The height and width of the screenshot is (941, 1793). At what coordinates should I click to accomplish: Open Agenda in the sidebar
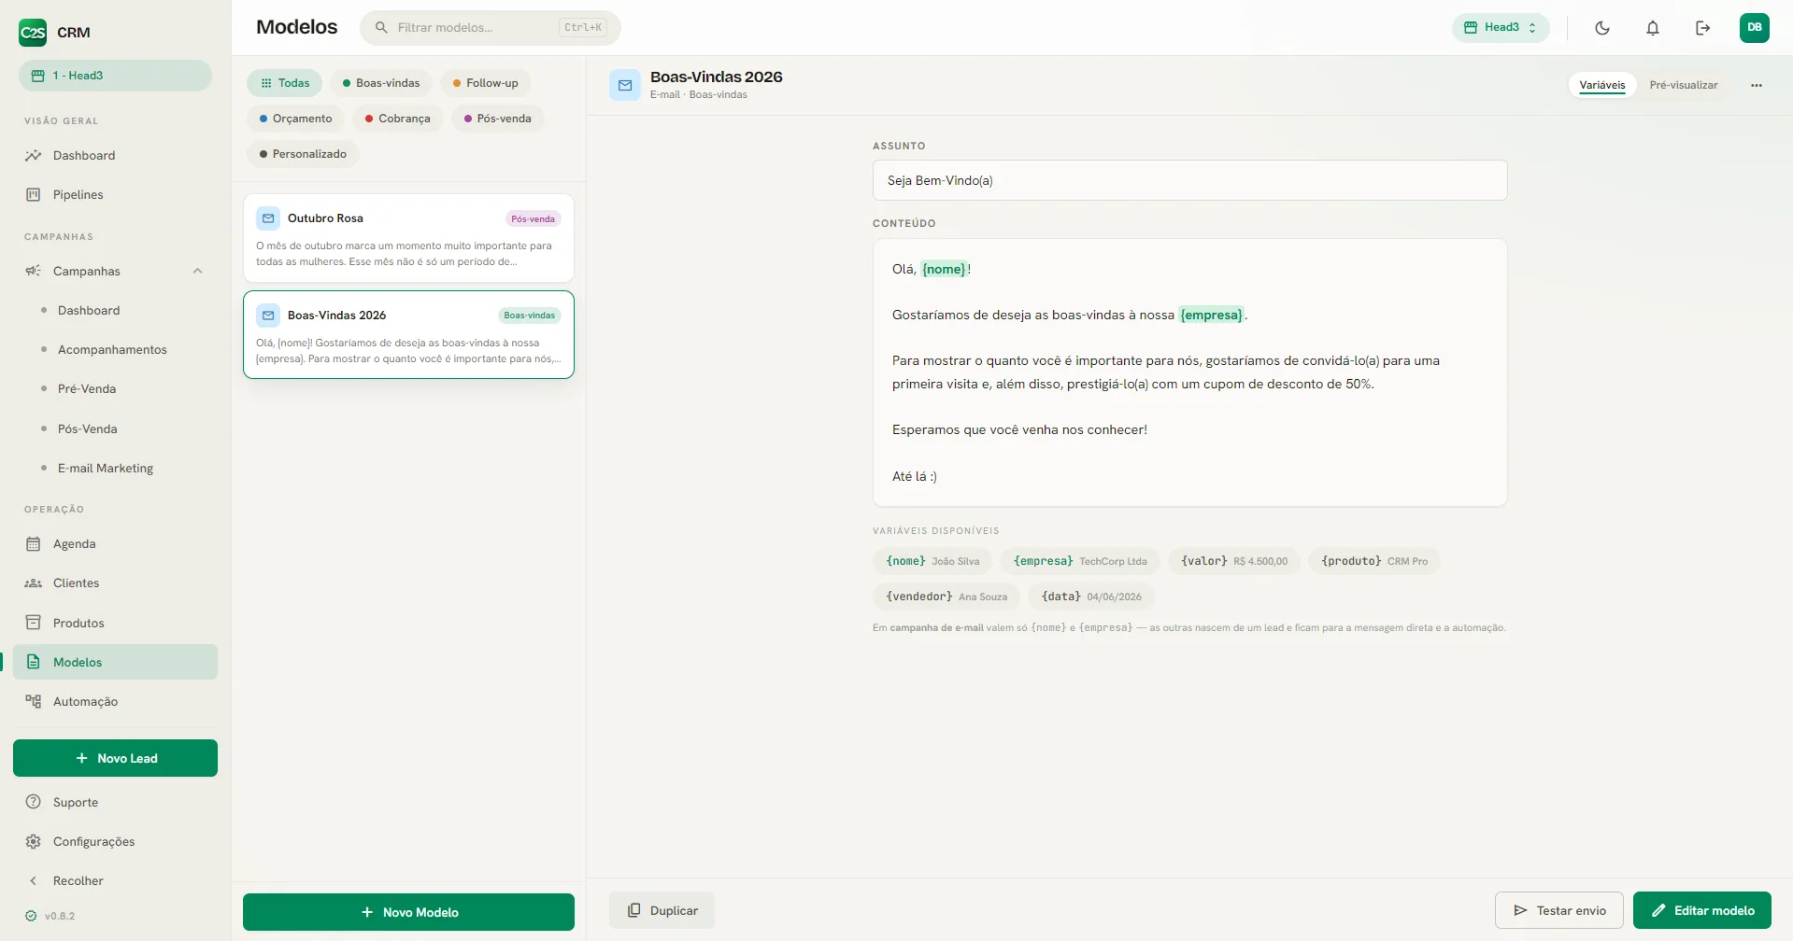[115, 544]
